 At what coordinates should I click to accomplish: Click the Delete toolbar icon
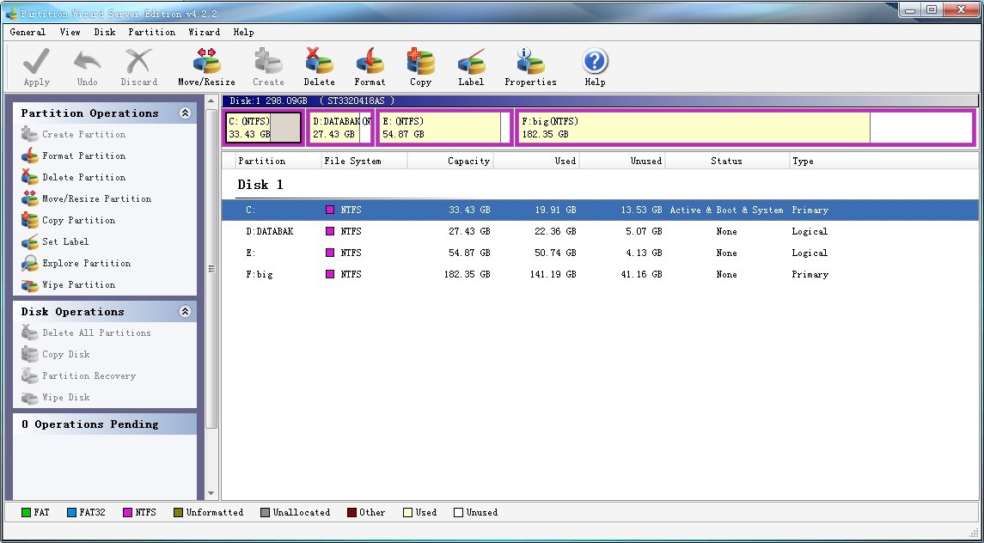(x=320, y=62)
